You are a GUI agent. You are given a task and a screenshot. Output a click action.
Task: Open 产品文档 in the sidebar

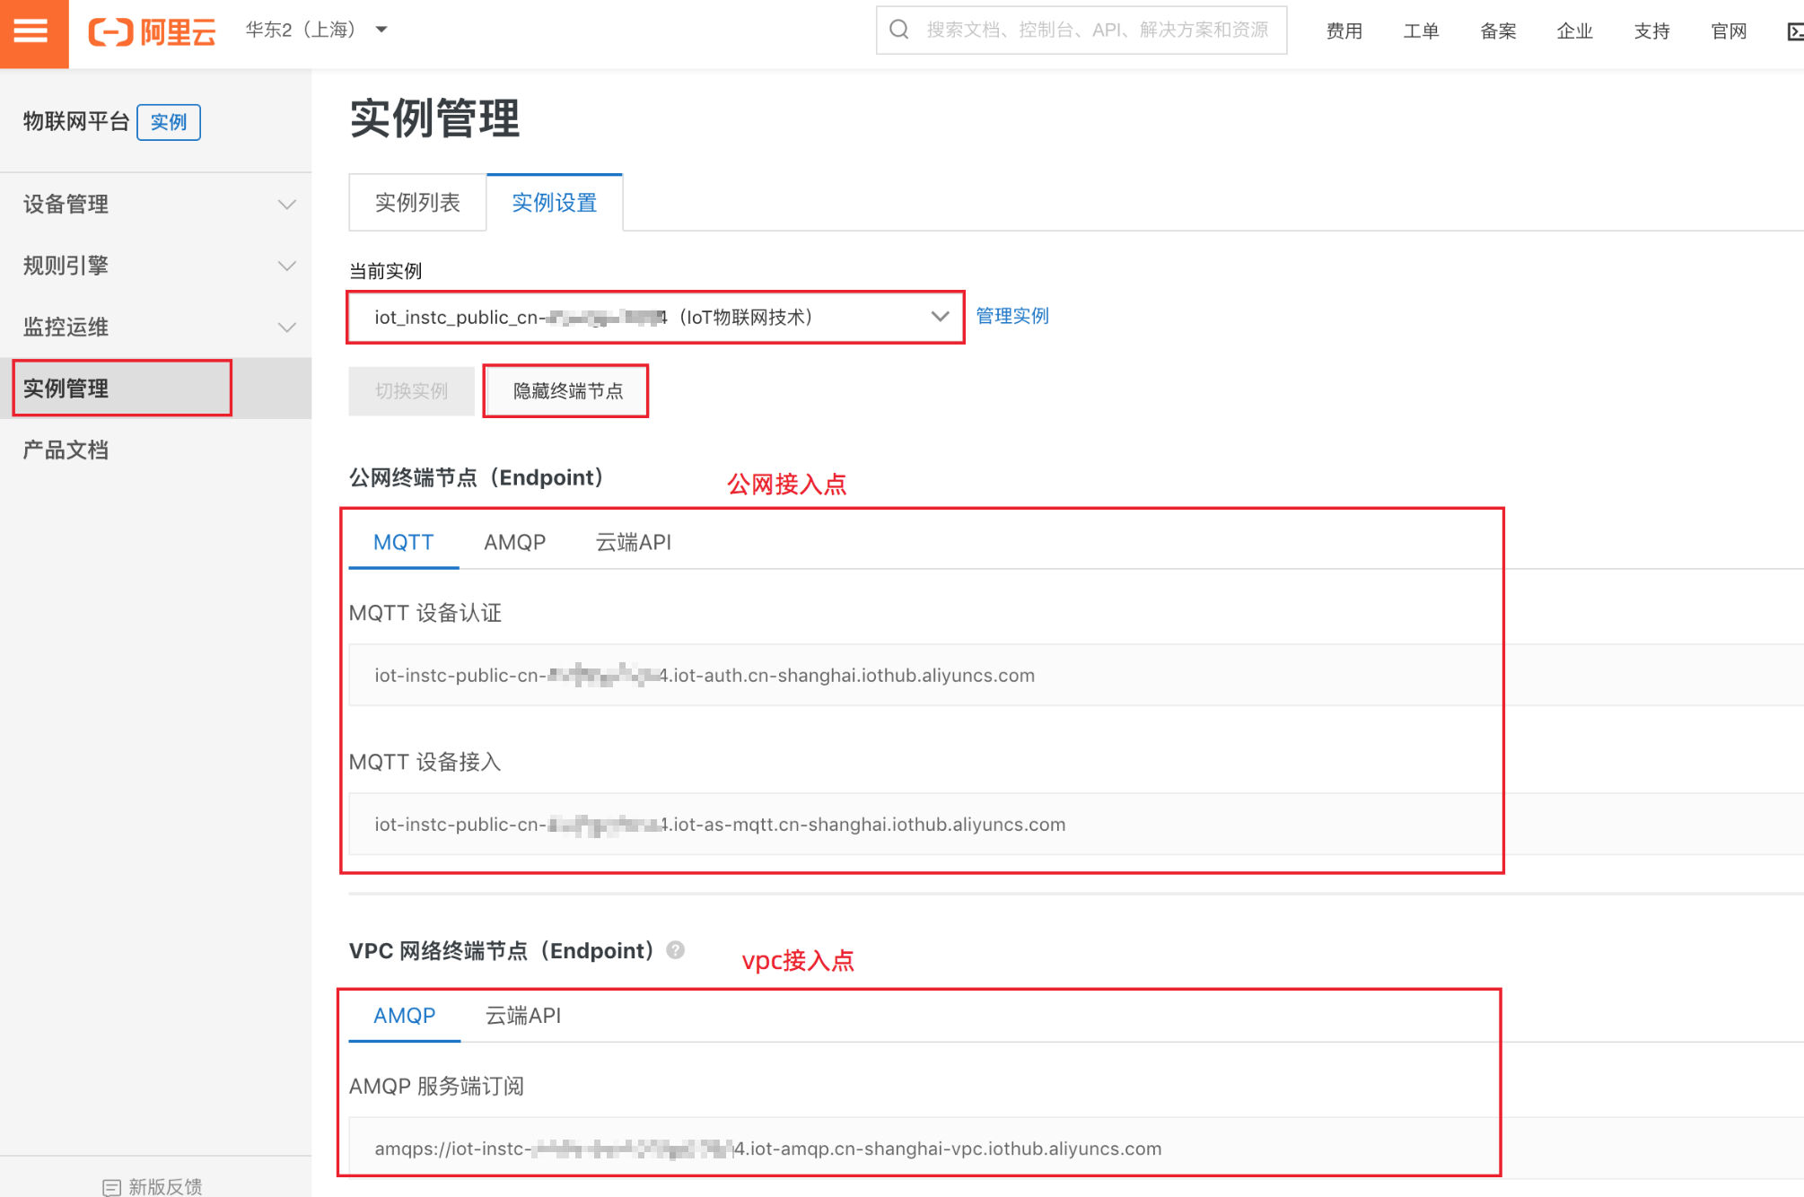66,450
